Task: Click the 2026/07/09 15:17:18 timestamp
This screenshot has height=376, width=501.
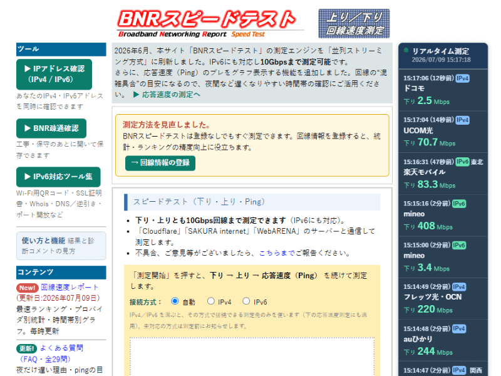Action: [x=441, y=60]
